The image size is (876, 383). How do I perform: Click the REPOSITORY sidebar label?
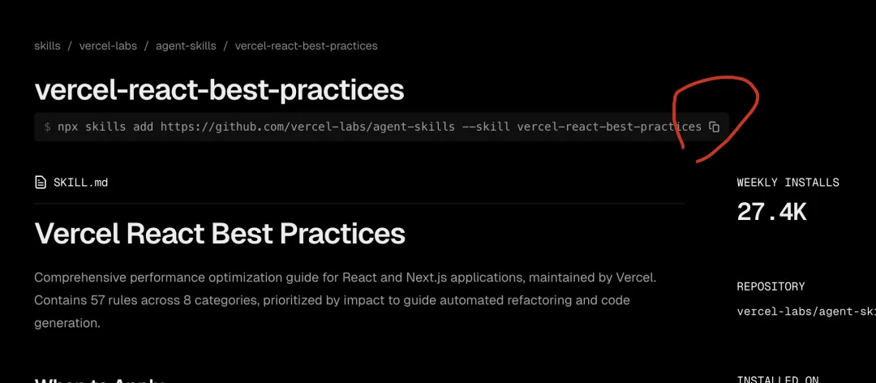tap(771, 286)
